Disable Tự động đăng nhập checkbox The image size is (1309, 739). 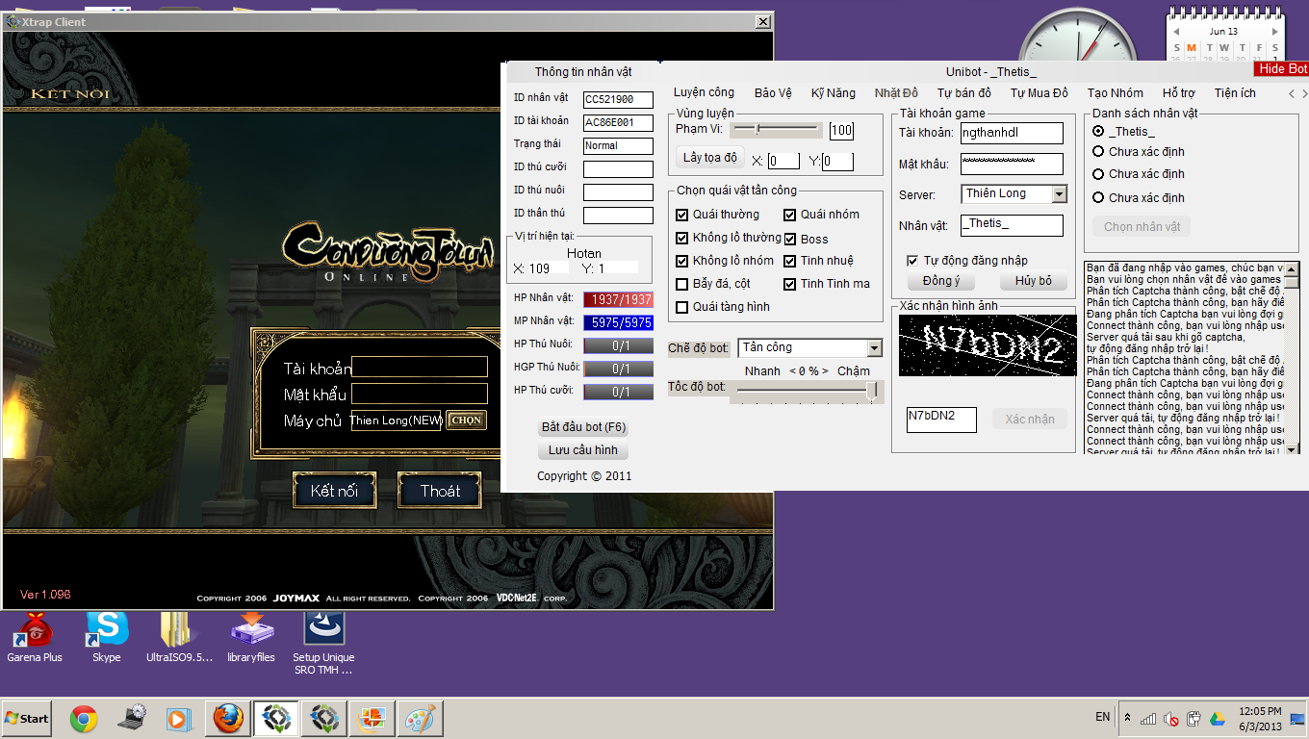912,261
